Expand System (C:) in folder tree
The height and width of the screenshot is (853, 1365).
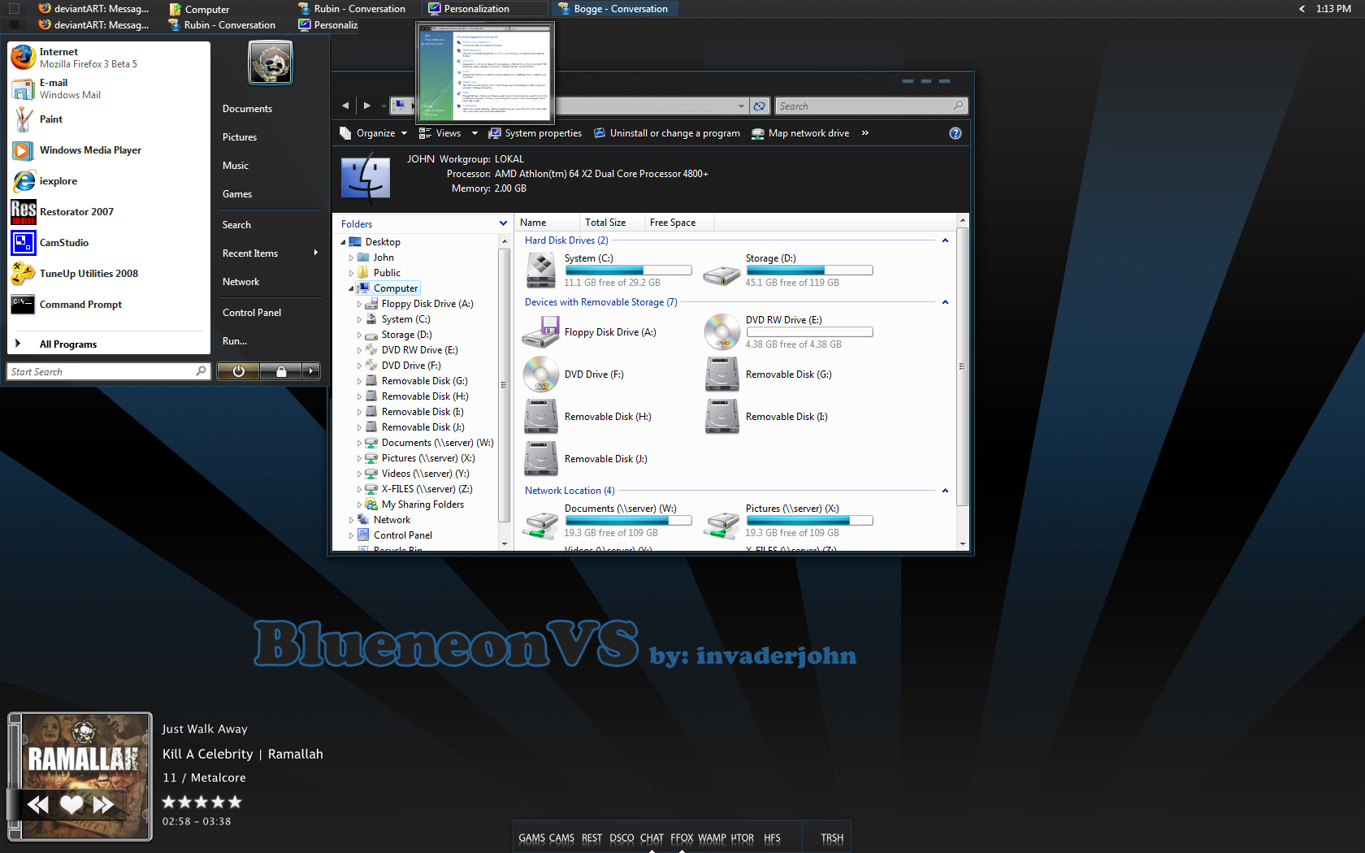coord(359,319)
